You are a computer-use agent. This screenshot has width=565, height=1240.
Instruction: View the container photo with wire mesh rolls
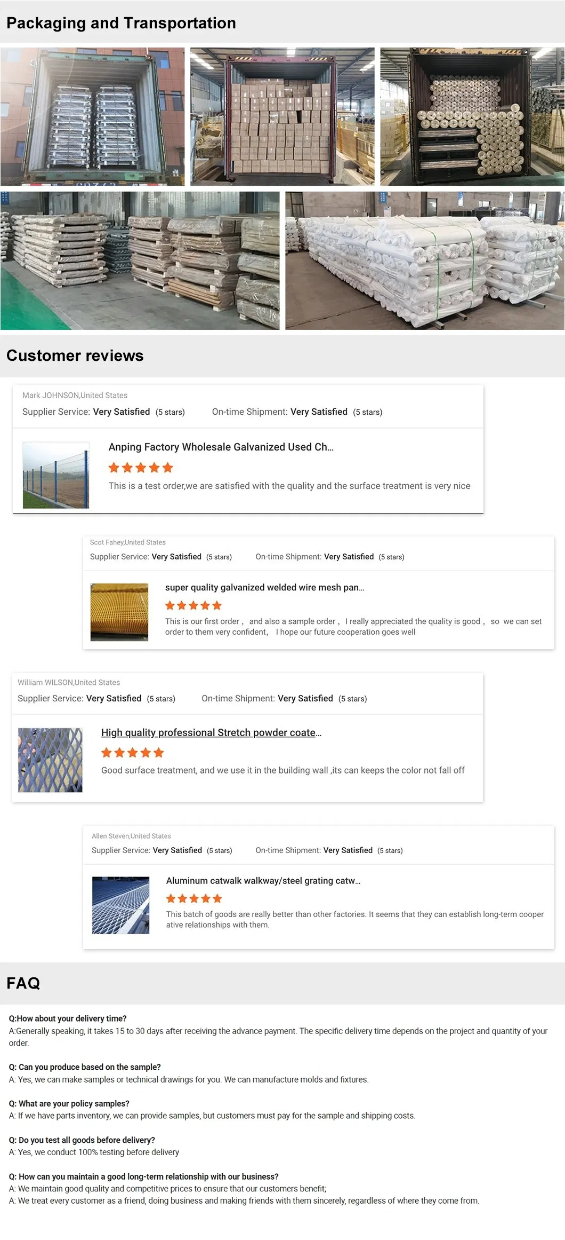(472, 116)
